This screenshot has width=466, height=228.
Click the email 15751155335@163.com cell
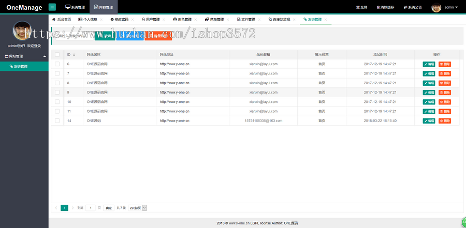coord(264,121)
